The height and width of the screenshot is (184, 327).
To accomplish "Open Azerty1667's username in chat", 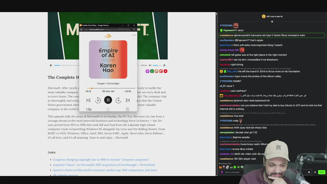I will click(x=226, y=60).
